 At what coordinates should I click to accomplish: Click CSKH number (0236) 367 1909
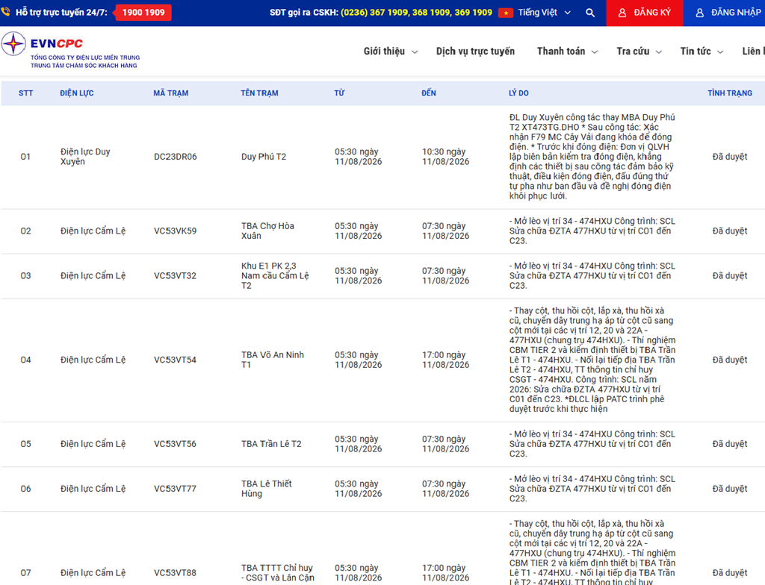pos(374,13)
